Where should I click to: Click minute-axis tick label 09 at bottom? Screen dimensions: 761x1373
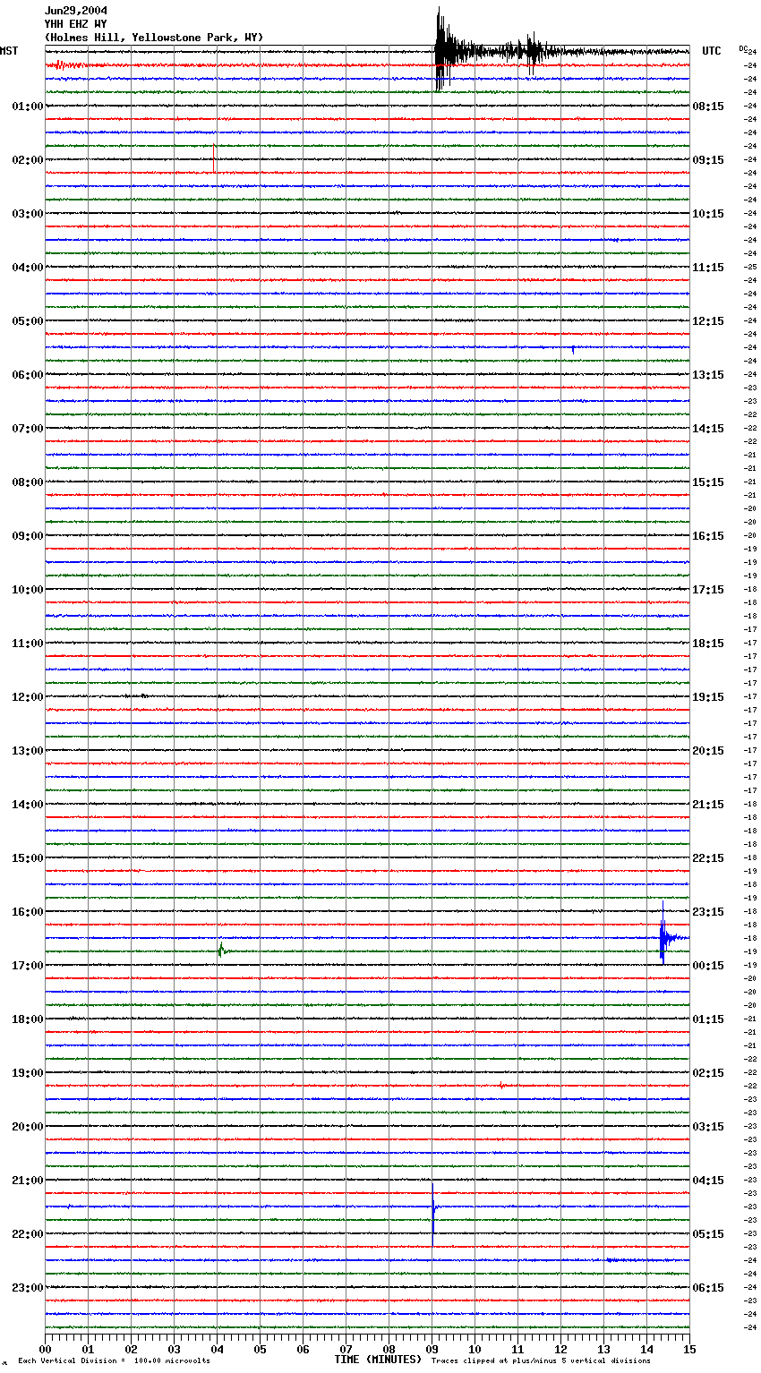pyautogui.click(x=432, y=1349)
